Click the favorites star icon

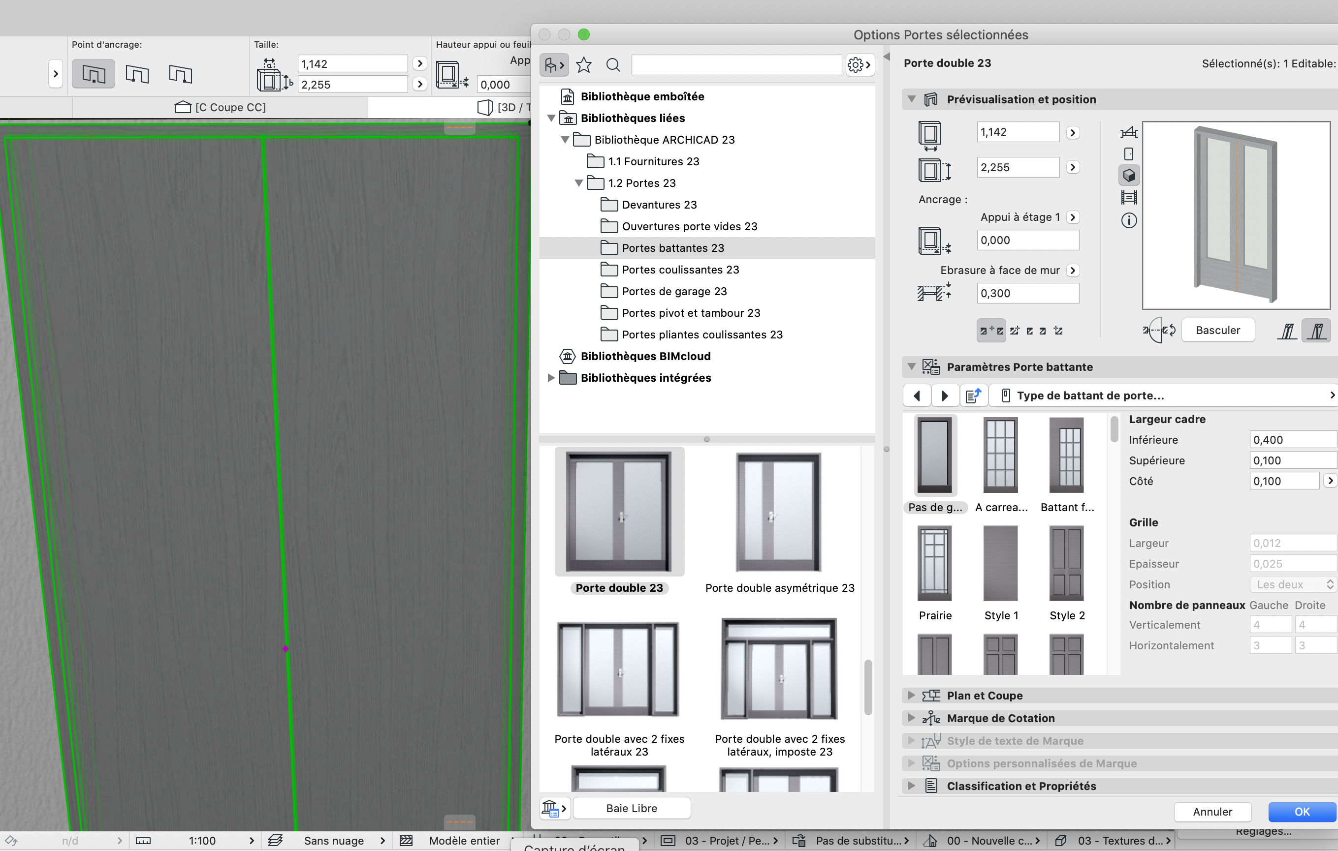tap(583, 65)
